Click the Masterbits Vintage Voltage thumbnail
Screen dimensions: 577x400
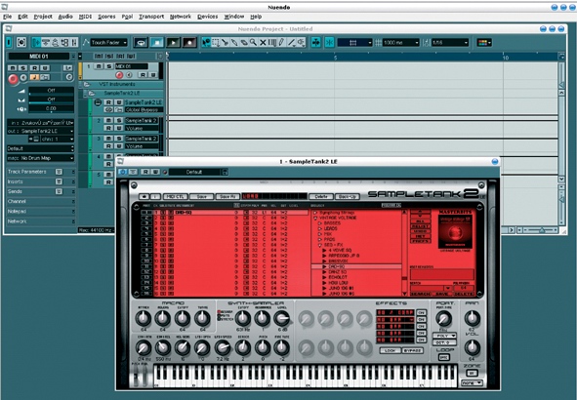[455, 232]
